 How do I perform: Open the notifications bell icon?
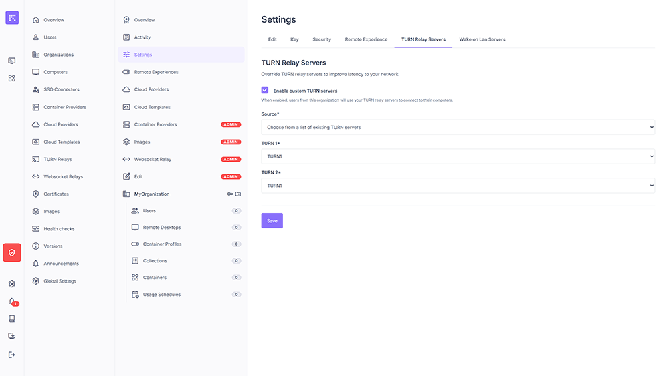tap(12, 301)
